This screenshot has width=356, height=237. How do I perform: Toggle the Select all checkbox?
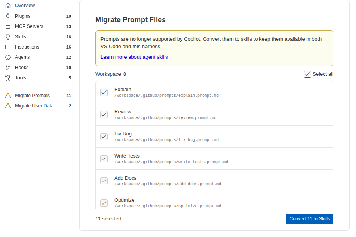click(x=307, y=74)
